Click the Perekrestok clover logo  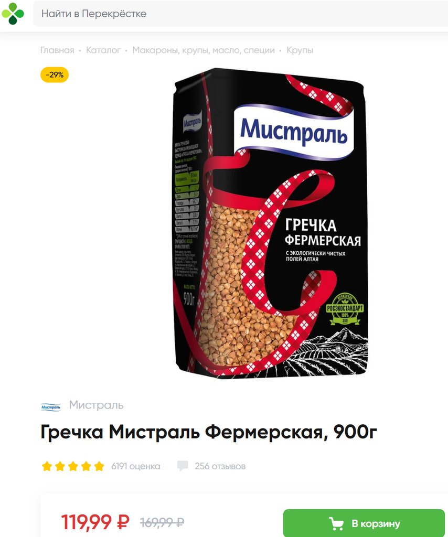pyautogui.click(x=13, y=13)
